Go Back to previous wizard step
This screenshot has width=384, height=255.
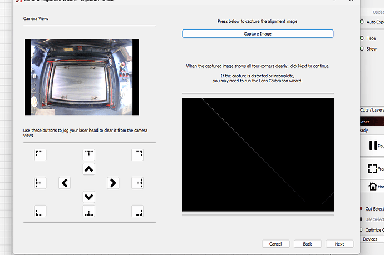pos(308,244)
